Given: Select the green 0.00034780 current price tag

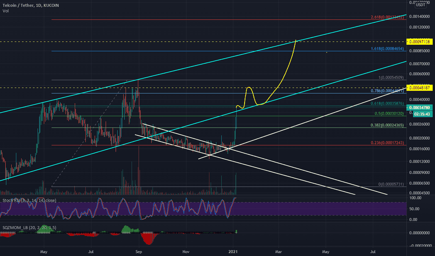Looking at the screenshot, I should coord(420,108).
